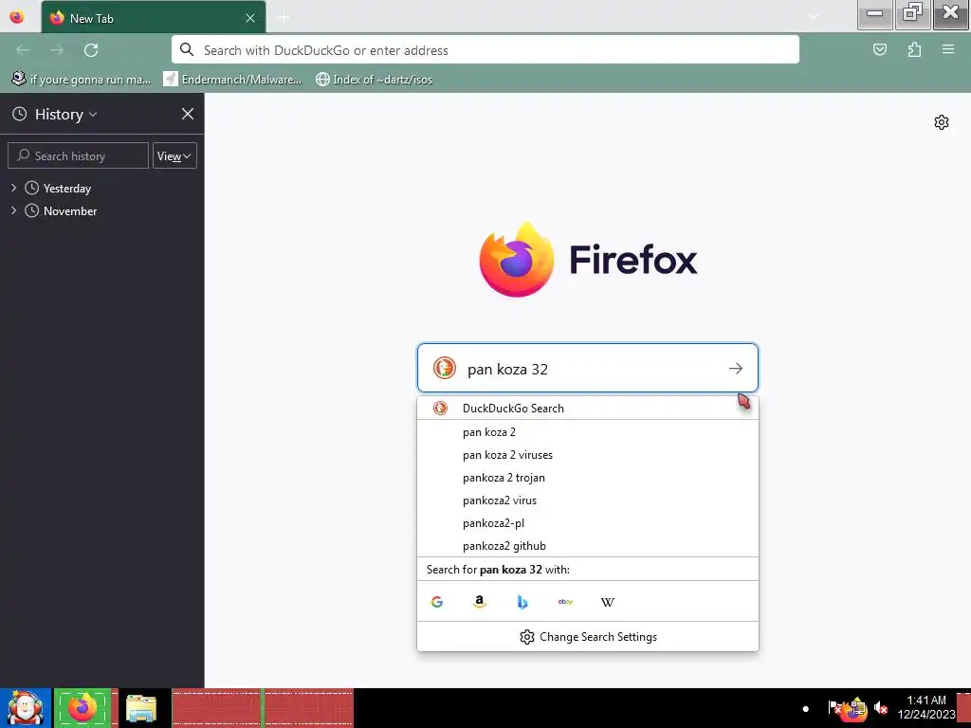
Task: Click the DuckDuckGo logo in search box
Action: [444, 368]
